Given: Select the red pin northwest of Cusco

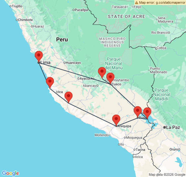Looking at the screenshot, I should 102,72.
